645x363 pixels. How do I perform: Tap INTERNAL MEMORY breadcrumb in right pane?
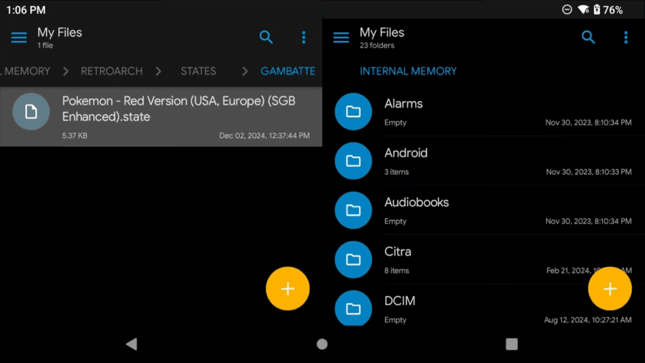pos(408,71)
